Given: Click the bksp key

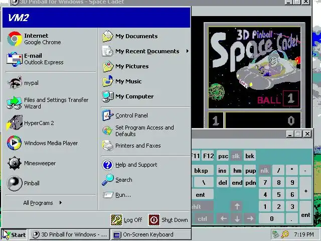Looking at the screenshot, I should (x=202, y=171).
